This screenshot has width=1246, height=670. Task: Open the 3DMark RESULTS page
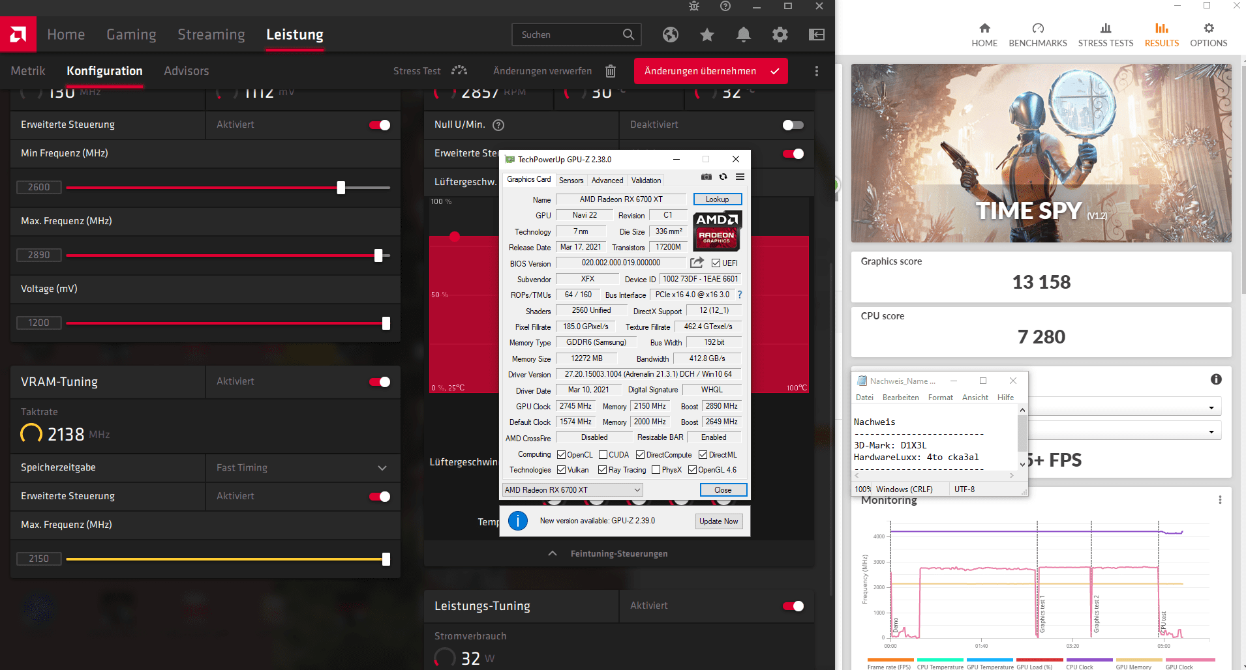coord(1162,35)
